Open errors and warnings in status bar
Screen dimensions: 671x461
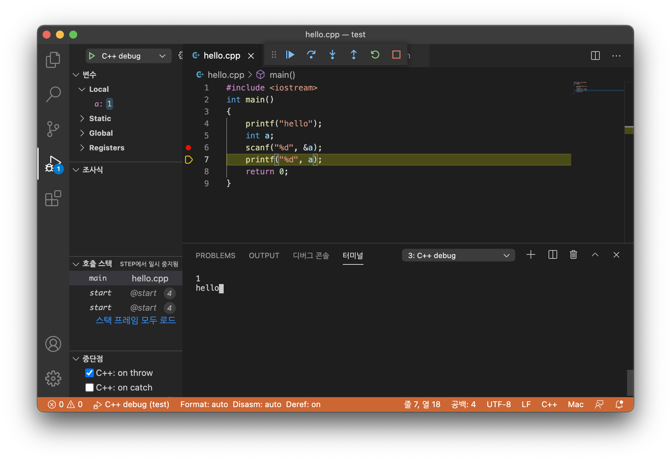[65, 404]
